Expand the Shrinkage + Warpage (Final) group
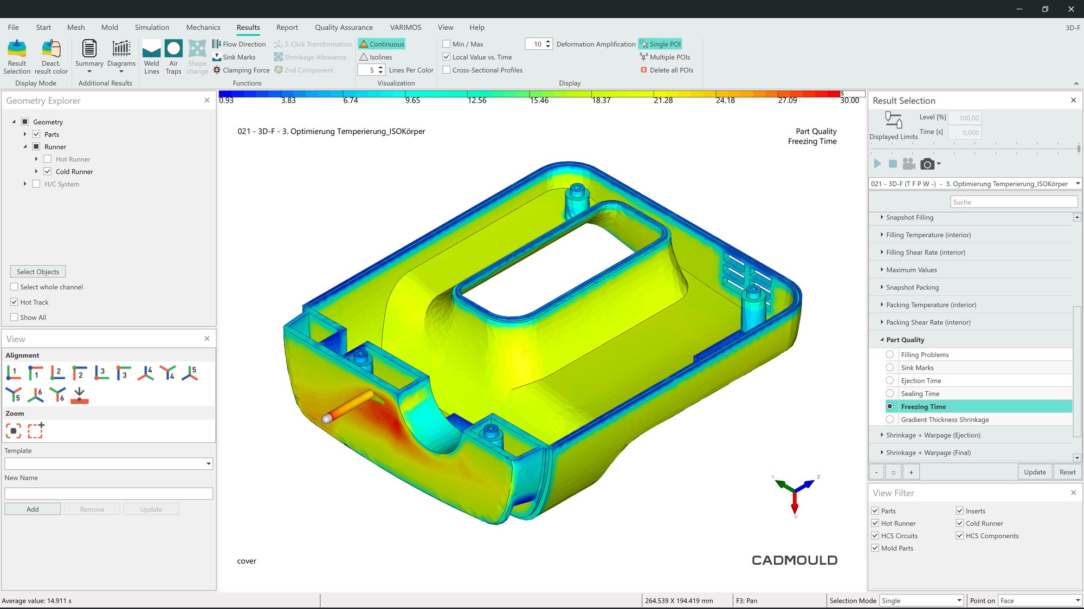This screenshot has height=609, width=1084. (x=882, y=452)
